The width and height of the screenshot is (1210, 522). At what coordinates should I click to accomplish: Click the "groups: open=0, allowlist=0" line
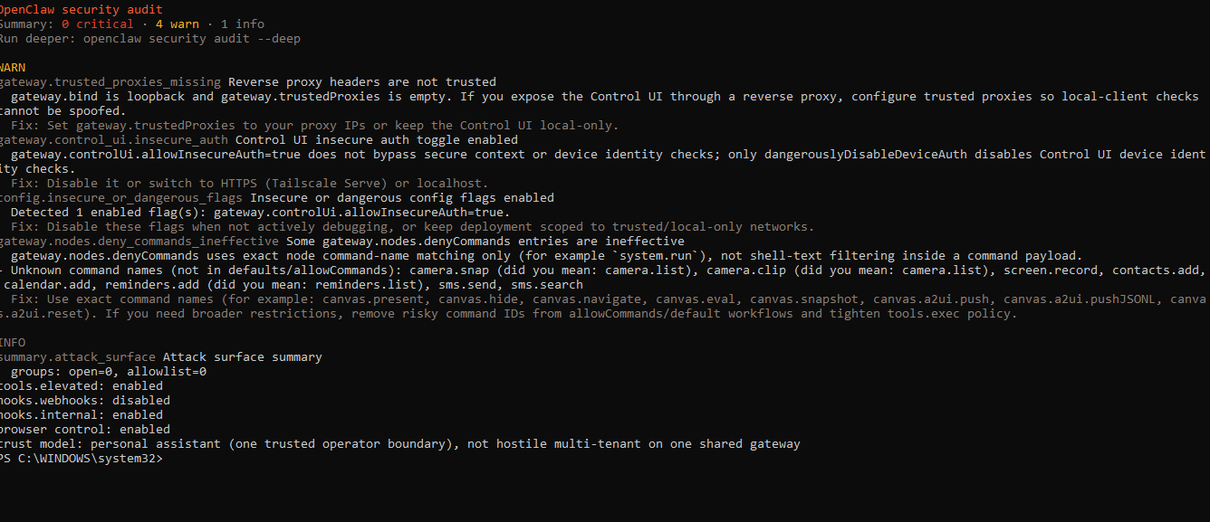point(109,372)
